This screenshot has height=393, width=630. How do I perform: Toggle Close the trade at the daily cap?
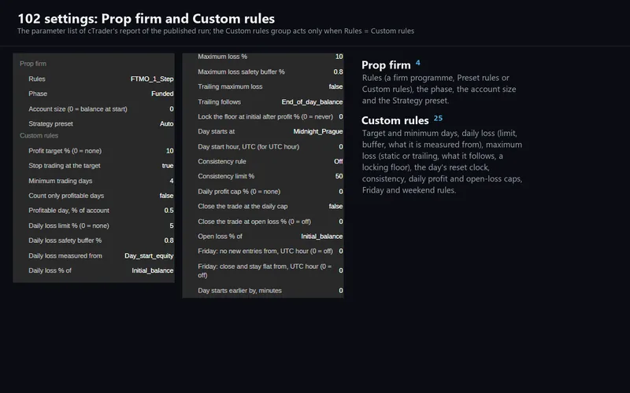(x=335, y=206)
